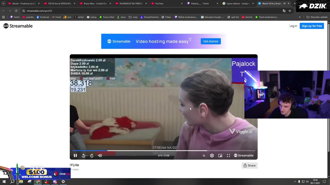Open the apps grid in bookmarks bar

click(3, 17)
